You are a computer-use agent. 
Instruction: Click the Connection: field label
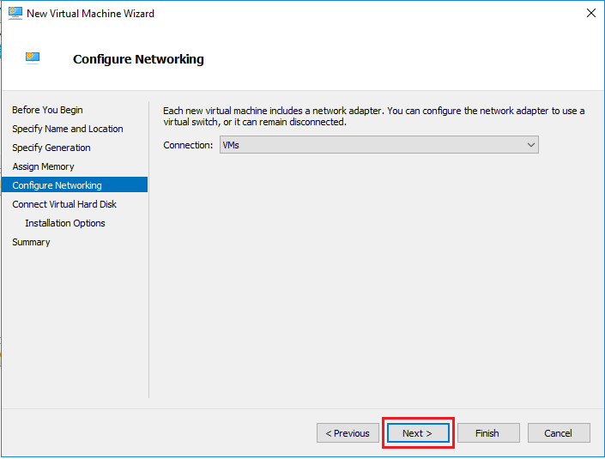coord(188,145)
